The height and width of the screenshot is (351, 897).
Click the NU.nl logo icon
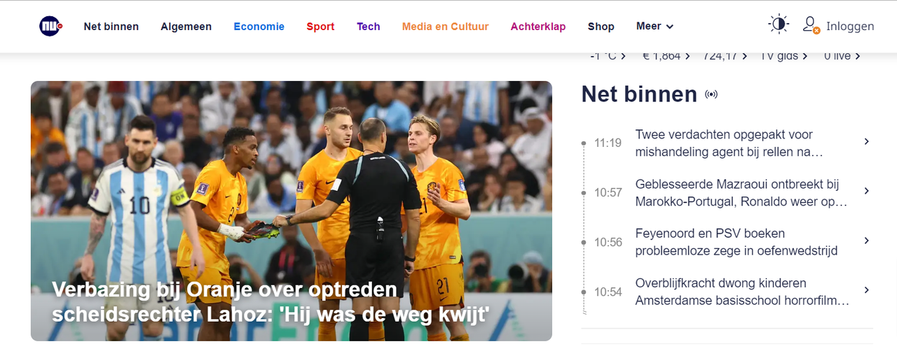(x=51, y=26)
